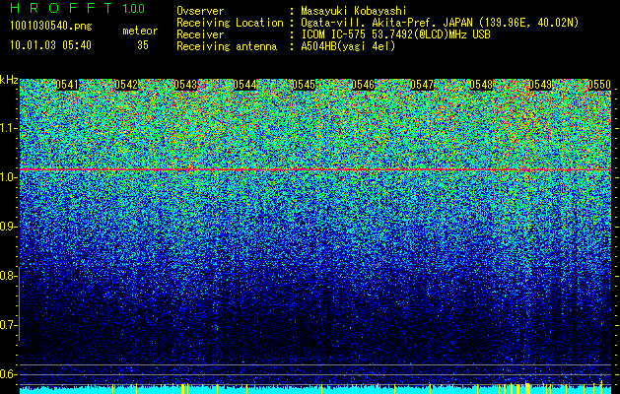This screenshot has height=394, width=620.
Task: Click the kHz axis unit label
Action: (x=9, y=80)
